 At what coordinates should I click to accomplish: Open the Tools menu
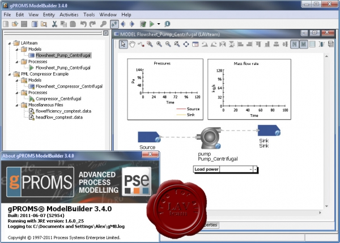[x=89, y=15]
